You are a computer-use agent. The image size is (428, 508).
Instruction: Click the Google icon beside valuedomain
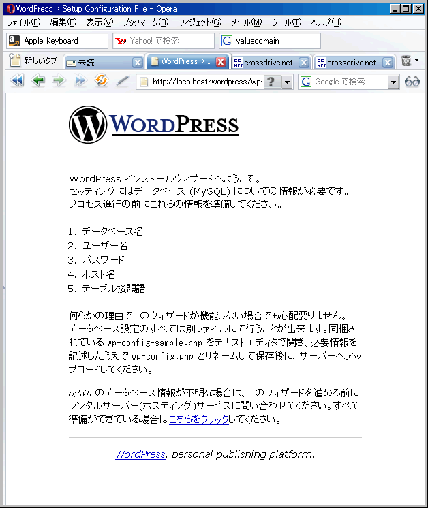point(227,41)
